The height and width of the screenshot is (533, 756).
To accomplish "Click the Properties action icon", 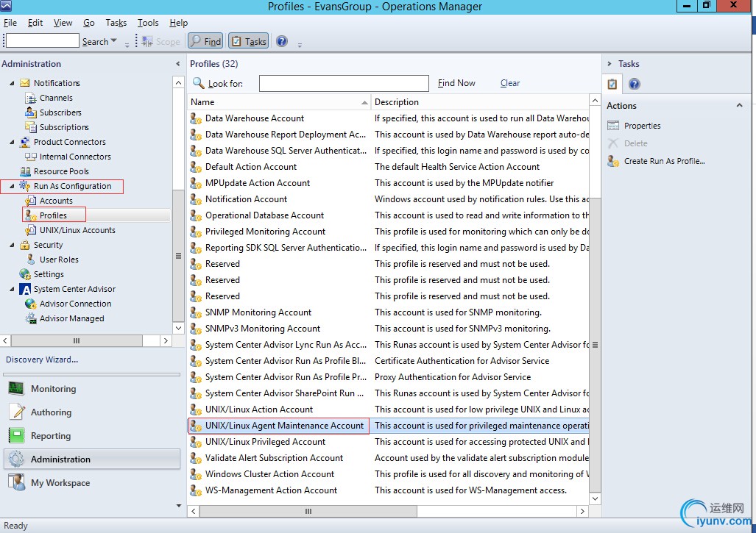I will click(612, 126).
